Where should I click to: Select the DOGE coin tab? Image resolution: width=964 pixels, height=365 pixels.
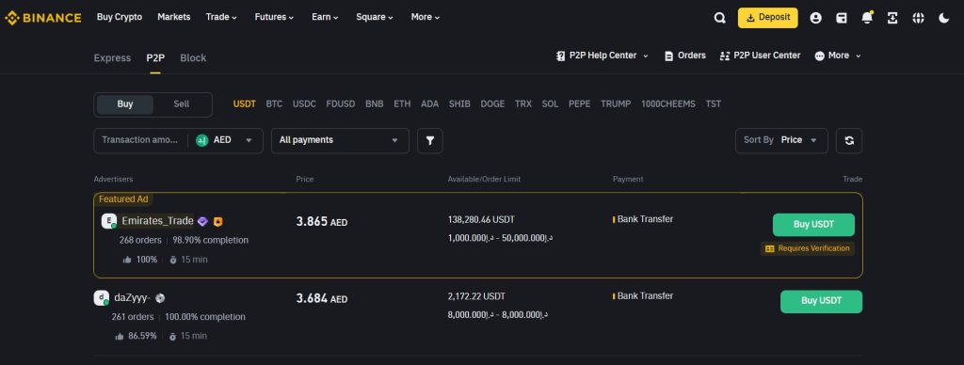(492, 104)
